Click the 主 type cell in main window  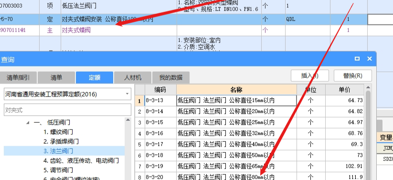[50, 31]
